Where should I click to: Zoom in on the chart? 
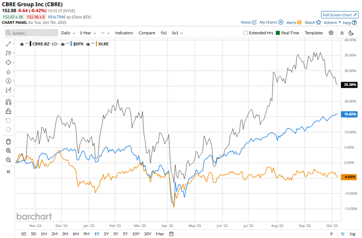(8, 151)
